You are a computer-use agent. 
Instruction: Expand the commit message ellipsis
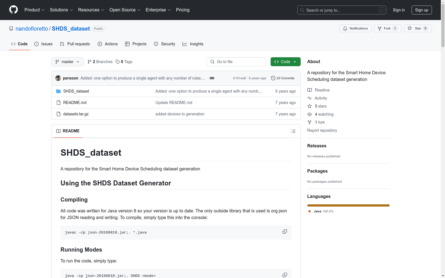pos(212,78)
